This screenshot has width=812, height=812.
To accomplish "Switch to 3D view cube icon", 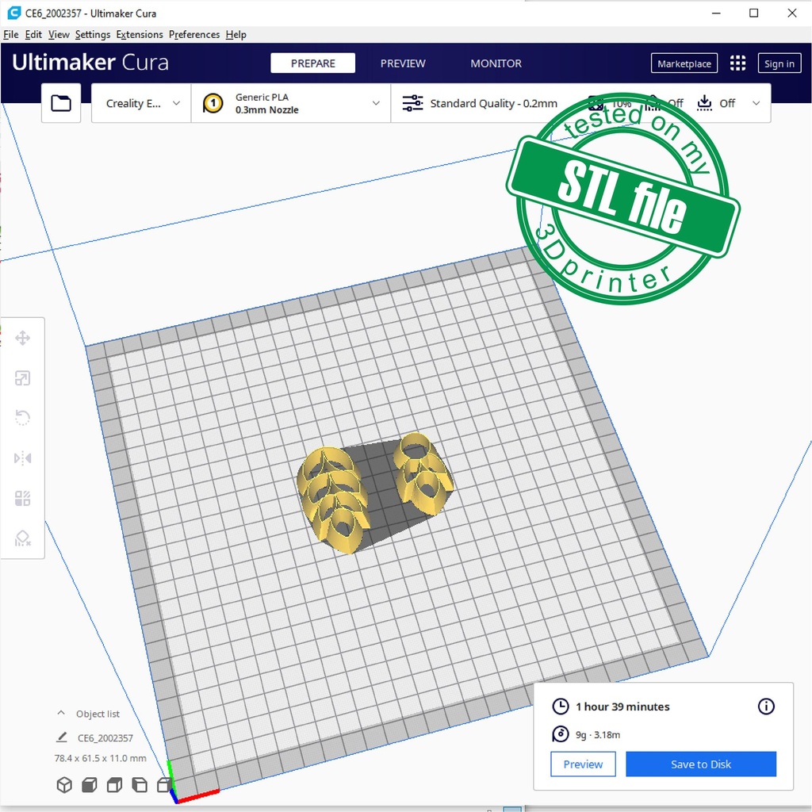I will [x=64, y=785].
